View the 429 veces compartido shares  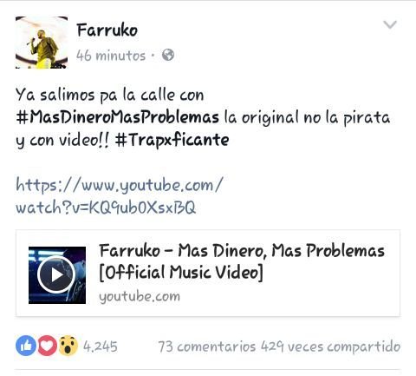330,346
